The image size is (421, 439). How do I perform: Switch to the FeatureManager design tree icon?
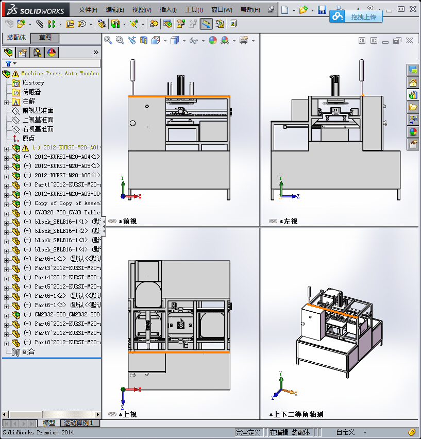click(x=8, y=53)
